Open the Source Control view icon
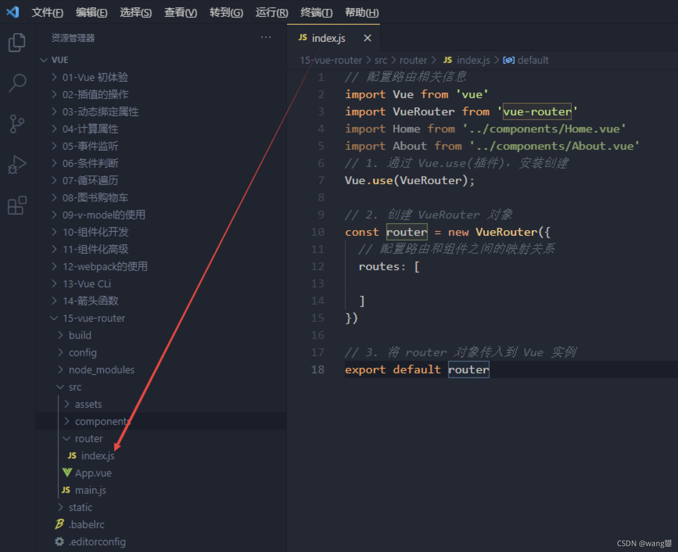This screenshot has height=552, width=678. coord(17,124)
